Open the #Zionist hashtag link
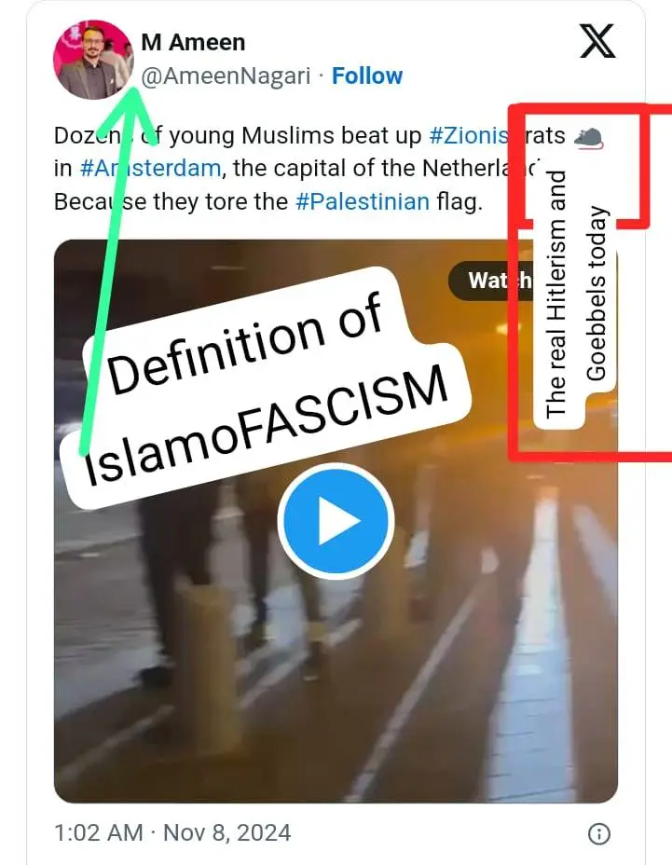The height and width of the screenshot is (865, 672). (x=469, y=136)
